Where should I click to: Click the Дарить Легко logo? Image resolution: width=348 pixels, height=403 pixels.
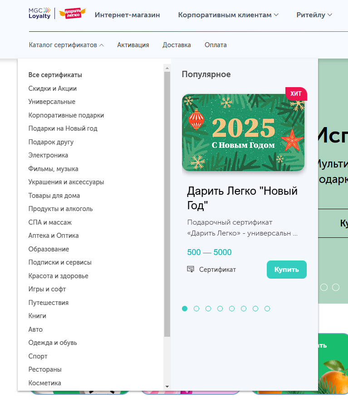coord(72,13)
